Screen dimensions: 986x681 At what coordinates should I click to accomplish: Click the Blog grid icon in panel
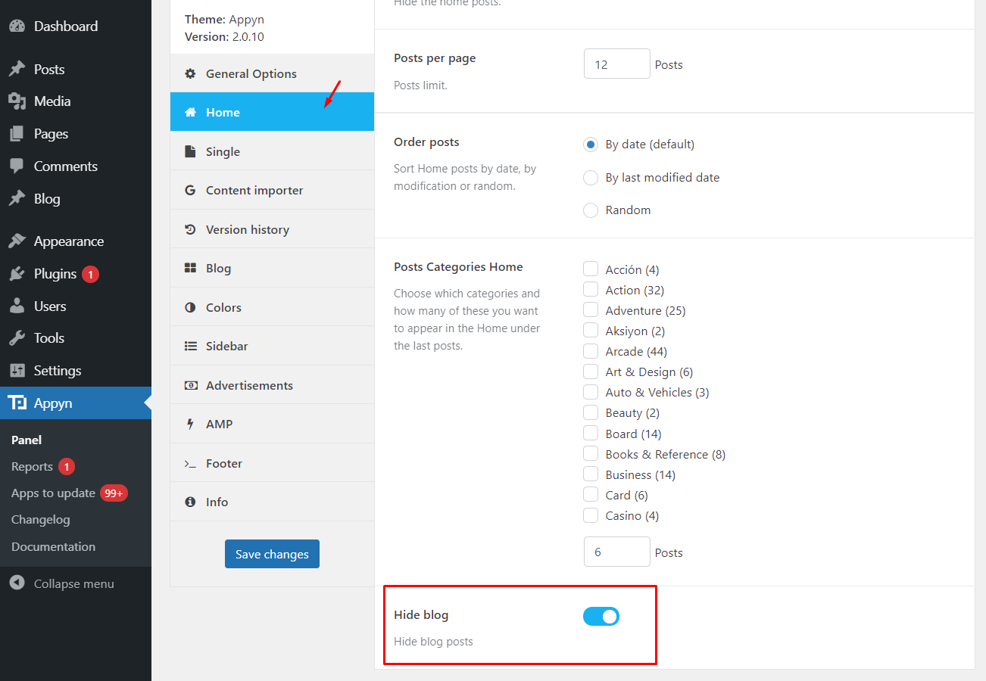(191, 269)
